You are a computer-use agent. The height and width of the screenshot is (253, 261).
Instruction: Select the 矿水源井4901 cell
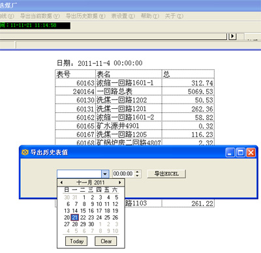129,126
